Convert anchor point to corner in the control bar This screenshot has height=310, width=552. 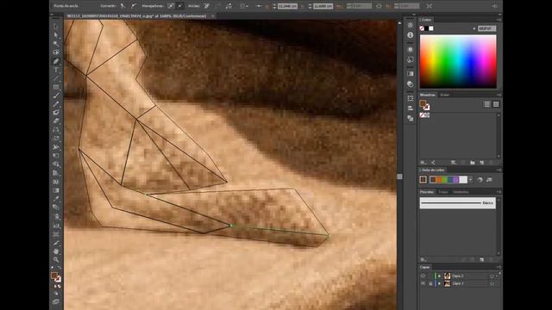point(122,6)
